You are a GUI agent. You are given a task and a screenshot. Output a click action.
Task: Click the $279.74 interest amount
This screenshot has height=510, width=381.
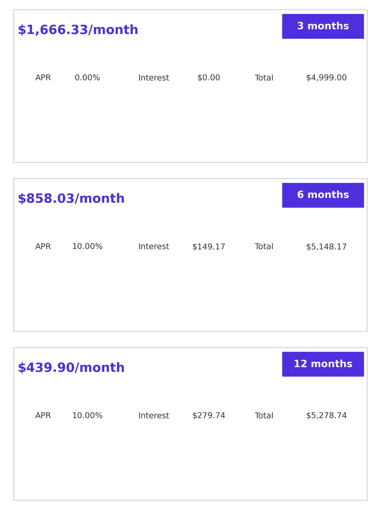pos(209,416)
